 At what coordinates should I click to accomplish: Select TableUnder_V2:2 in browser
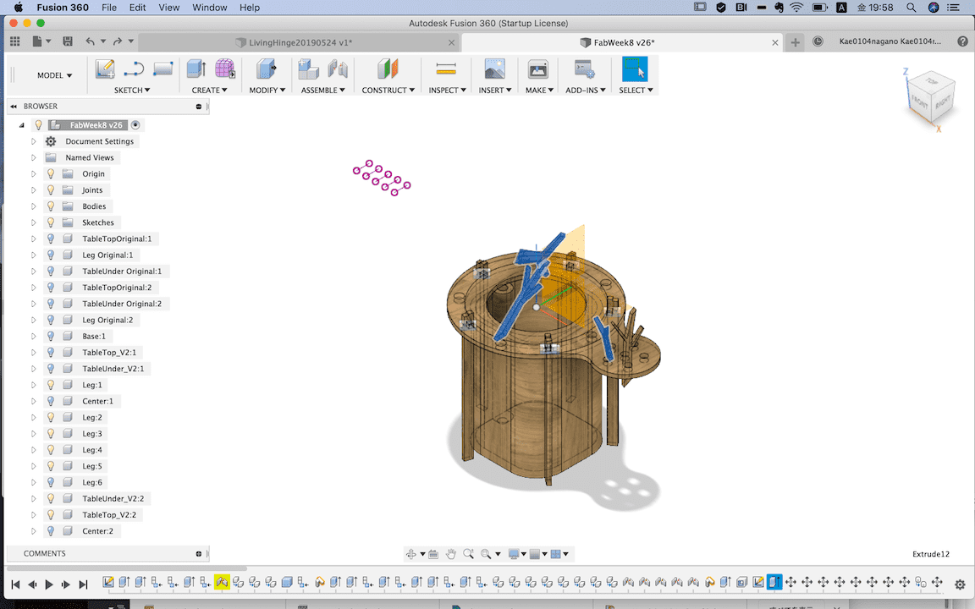113,498
